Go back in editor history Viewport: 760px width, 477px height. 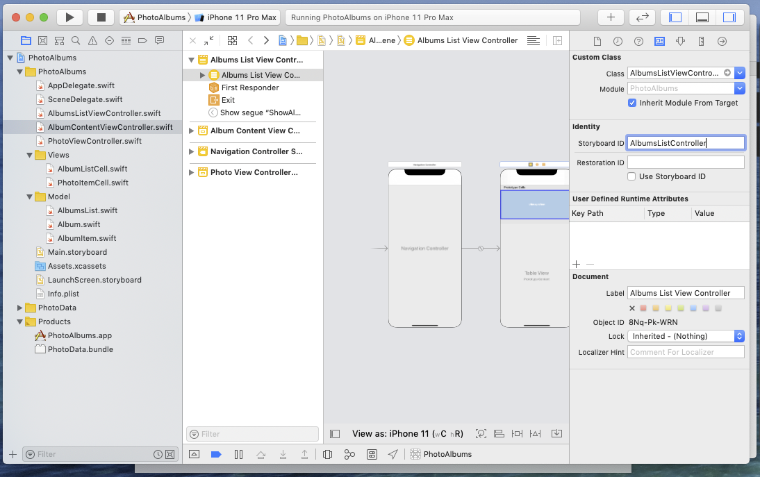[x=251, y=41]
